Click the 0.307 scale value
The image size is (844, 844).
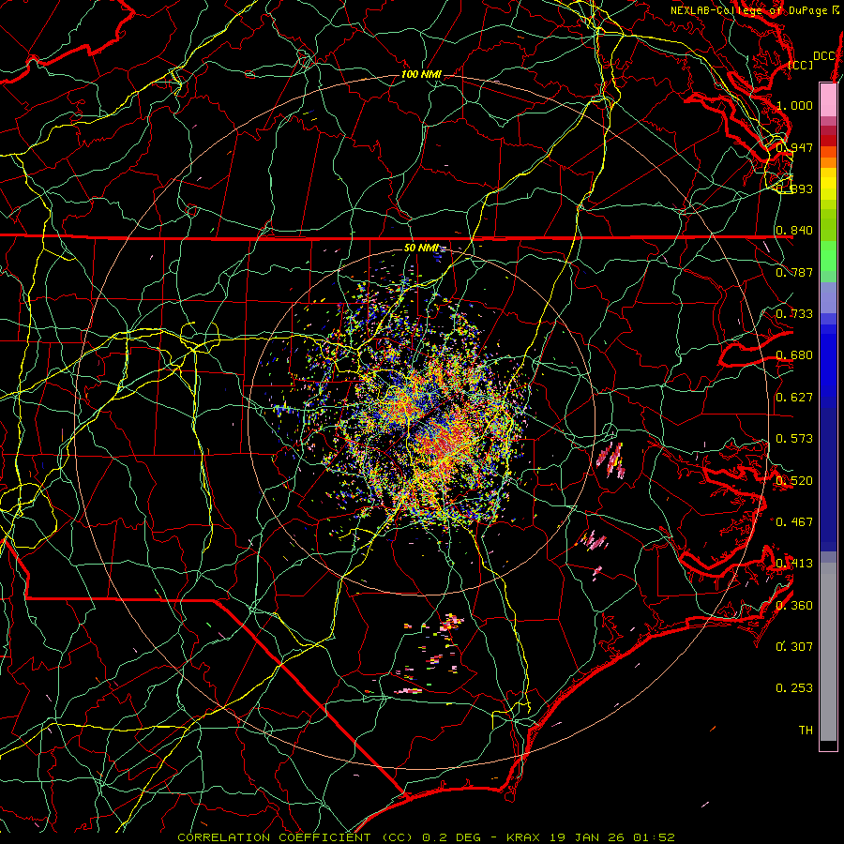click(x=794, y=647)
